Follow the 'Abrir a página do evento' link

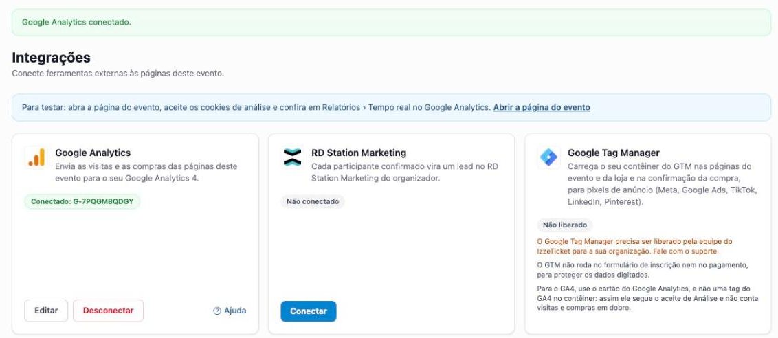point(542,107)
